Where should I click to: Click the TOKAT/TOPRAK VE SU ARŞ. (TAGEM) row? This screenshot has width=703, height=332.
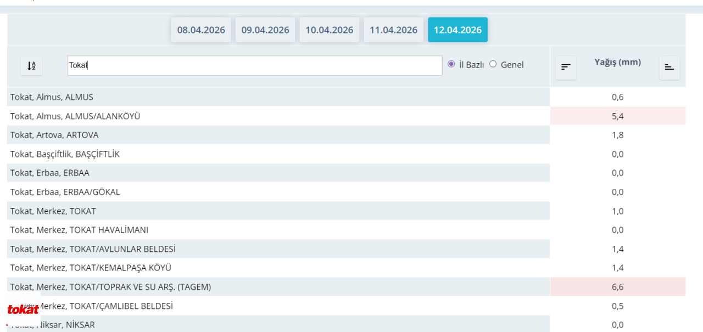pyautogui.click(x=278, y=286)
